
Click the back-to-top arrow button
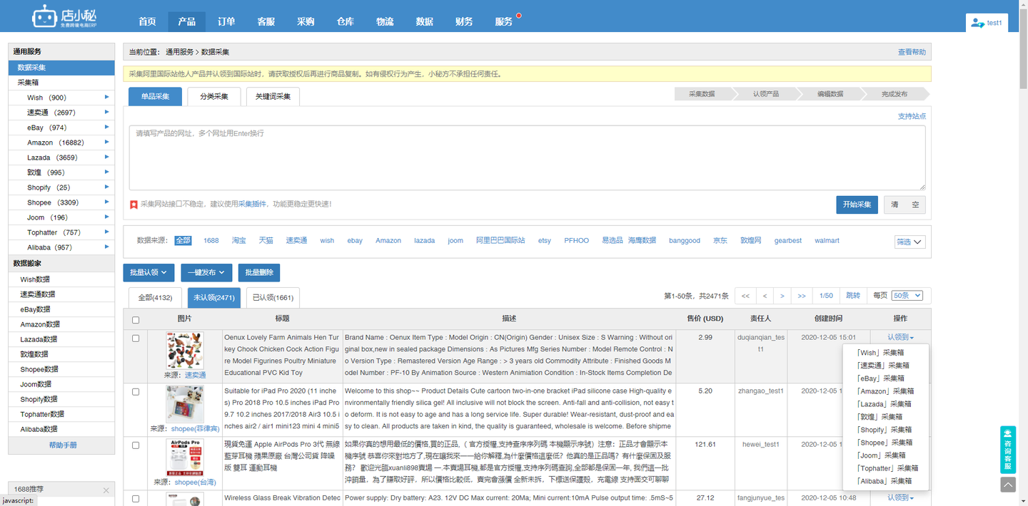click(1008, 484)
